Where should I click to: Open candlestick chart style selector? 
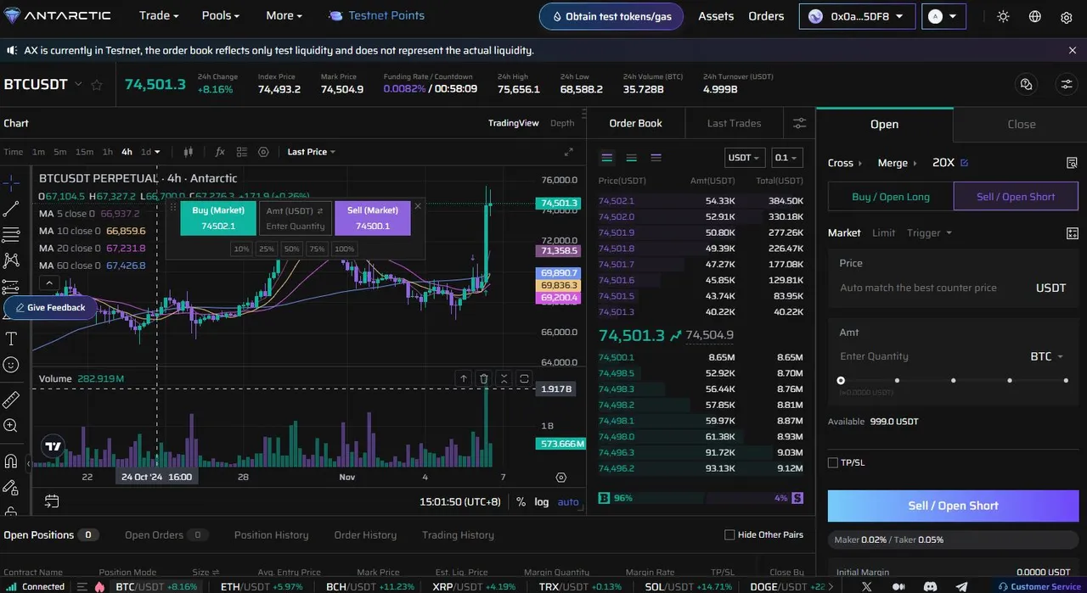[x=189, y=152]
